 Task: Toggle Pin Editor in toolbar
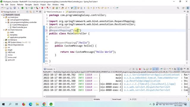tap(117, 8)
